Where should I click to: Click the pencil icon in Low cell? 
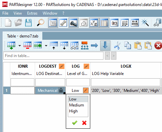click(x=86, y=90)
